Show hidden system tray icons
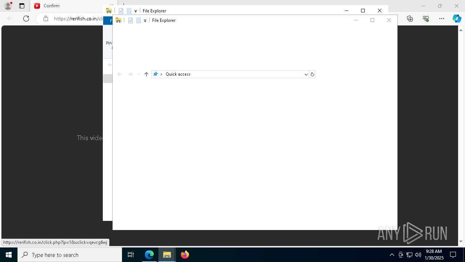 click(x=392, y=255)
